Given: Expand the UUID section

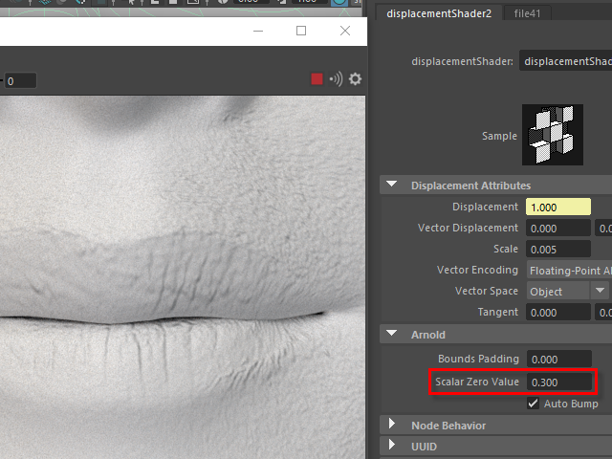Looking at the screenshot, I should [x=392, y=446].
